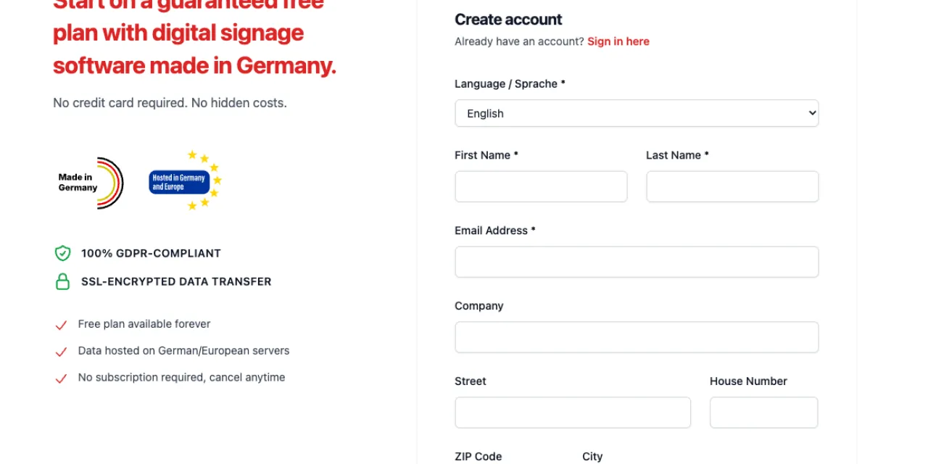
Task: Click No subscription required, cancel anytime text
Action: [x=181, y=378]
